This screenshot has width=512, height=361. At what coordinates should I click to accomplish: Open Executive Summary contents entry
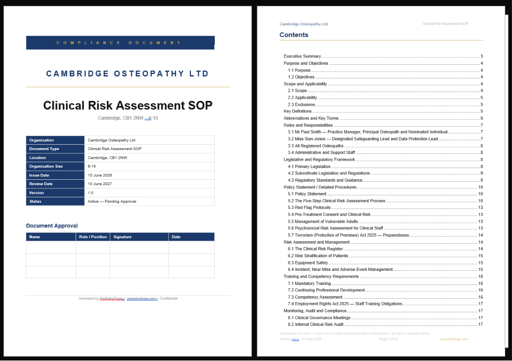point(383,57)
